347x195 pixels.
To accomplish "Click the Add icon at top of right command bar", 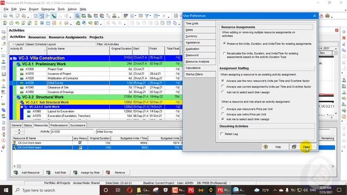I will [x=344, y=32].
